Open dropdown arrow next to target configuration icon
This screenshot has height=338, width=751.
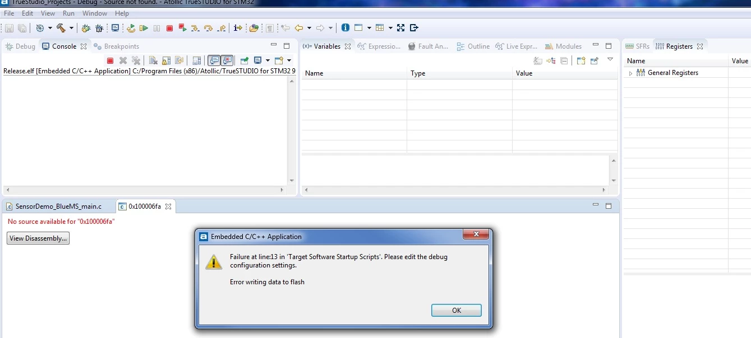click(50, 28)
